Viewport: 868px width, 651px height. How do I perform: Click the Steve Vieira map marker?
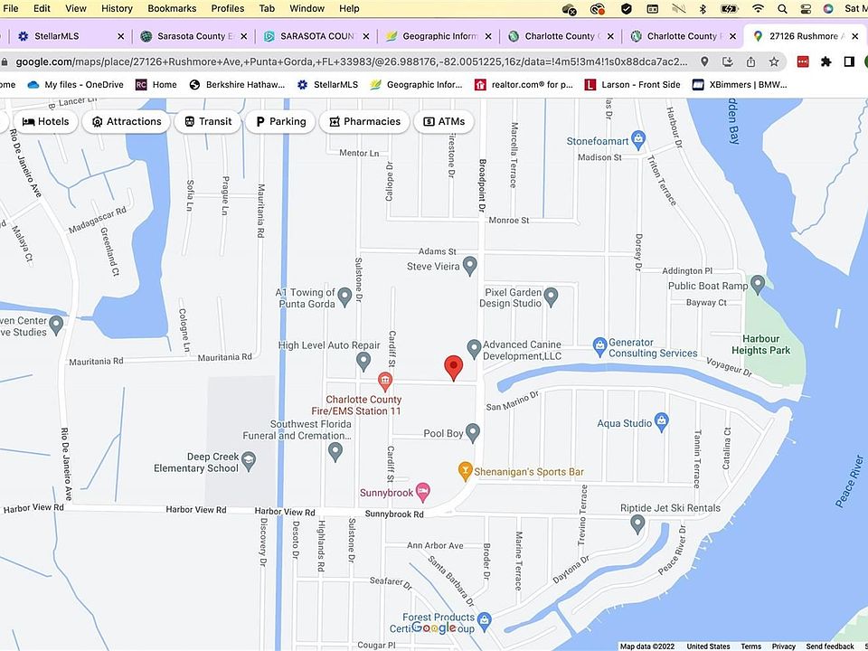(x=469, y=265)
